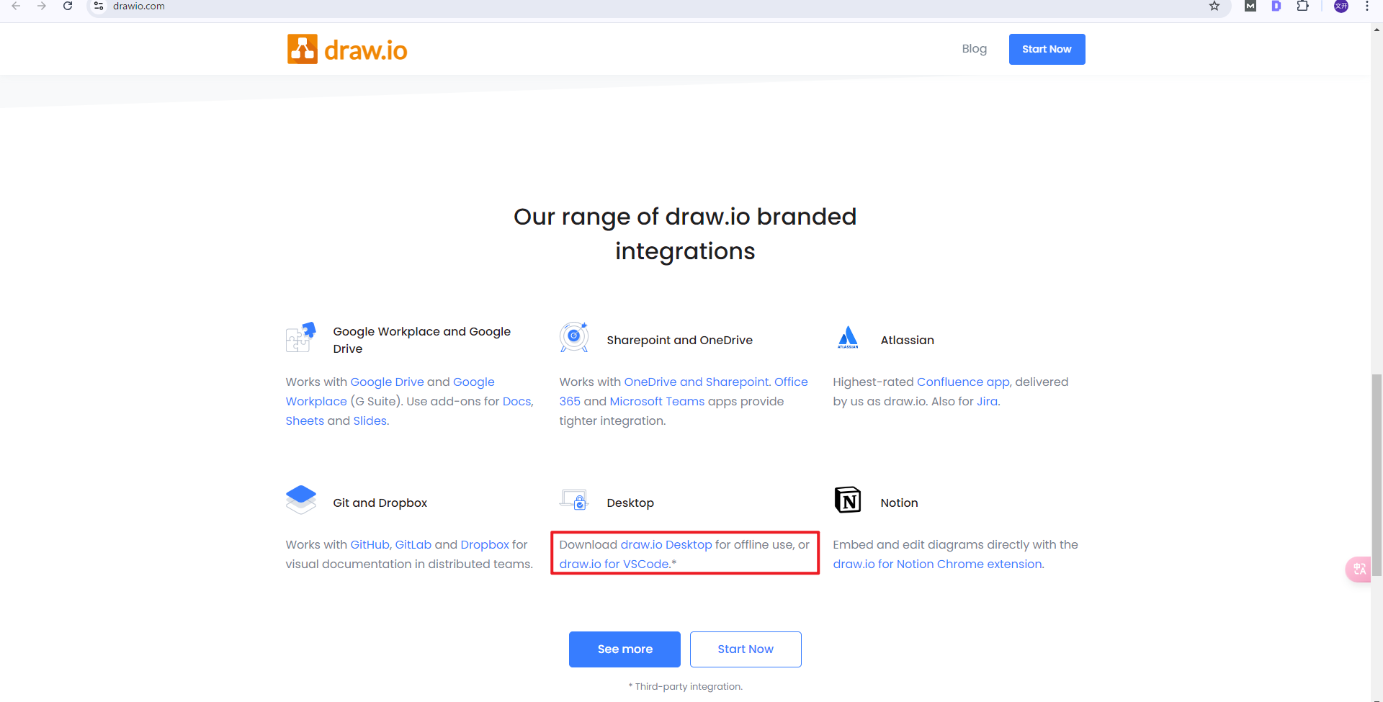Viewport: 1383px width, 702px height.
Task: Reload the page
Action: [x=68, y=6]
